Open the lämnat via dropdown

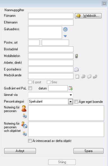tap(50, 95)
